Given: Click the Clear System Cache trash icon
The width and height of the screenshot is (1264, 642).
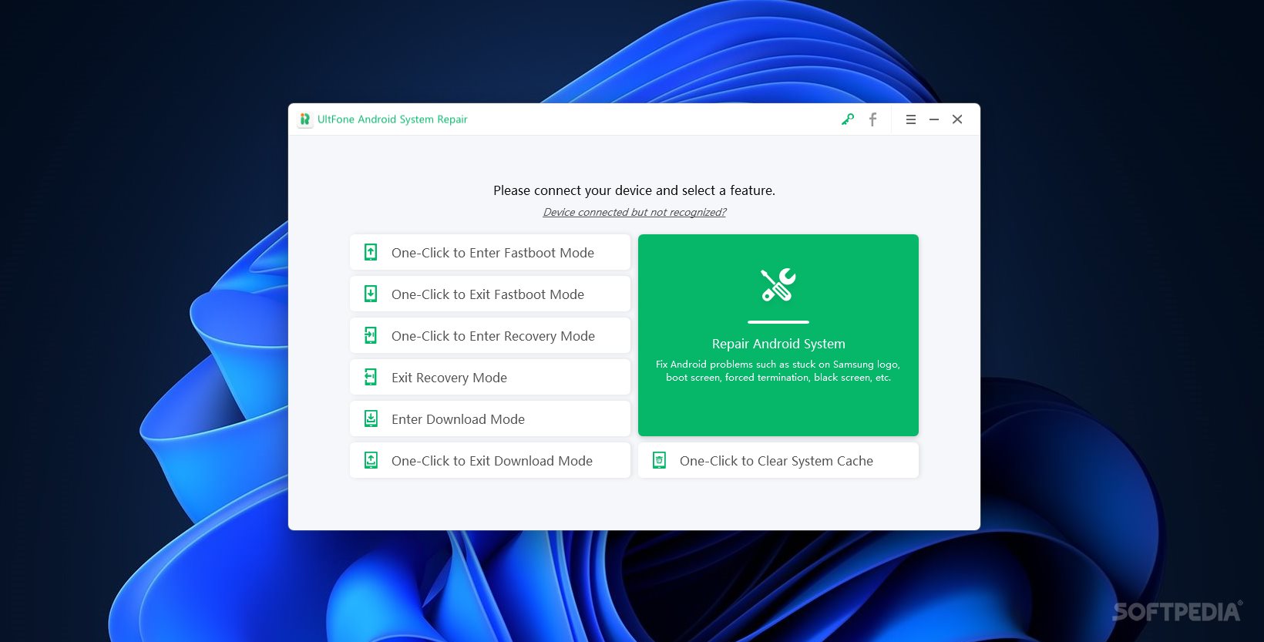Looking at the screenshot, I should [659, 461].
